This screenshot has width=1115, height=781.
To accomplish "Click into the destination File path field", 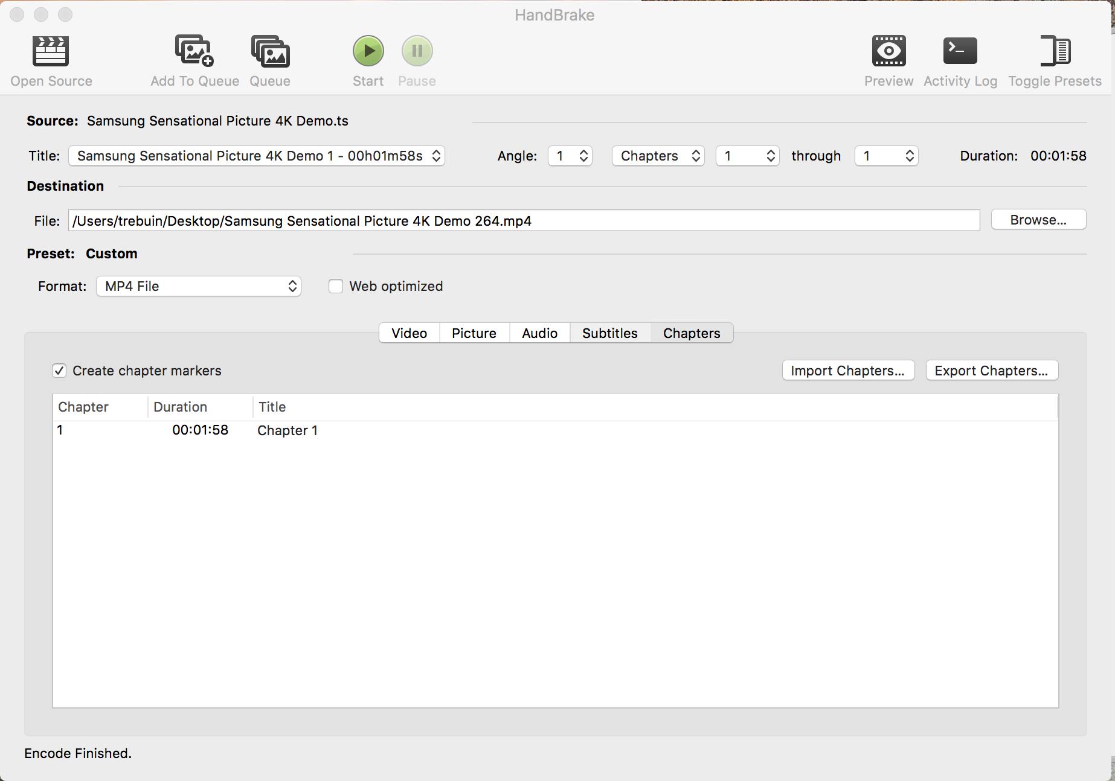I will 524,220.
